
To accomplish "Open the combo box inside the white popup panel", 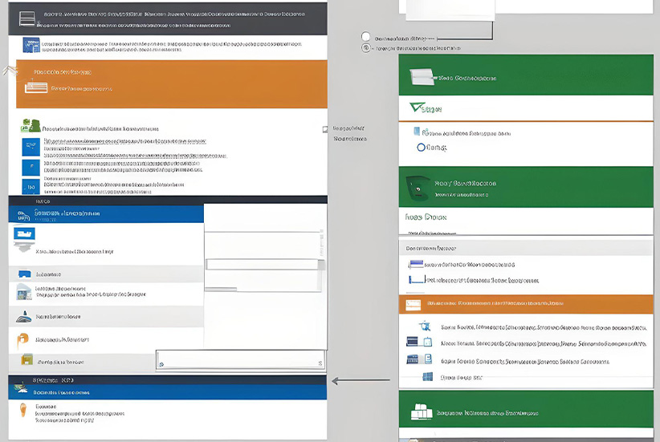I will coord(266,264).
